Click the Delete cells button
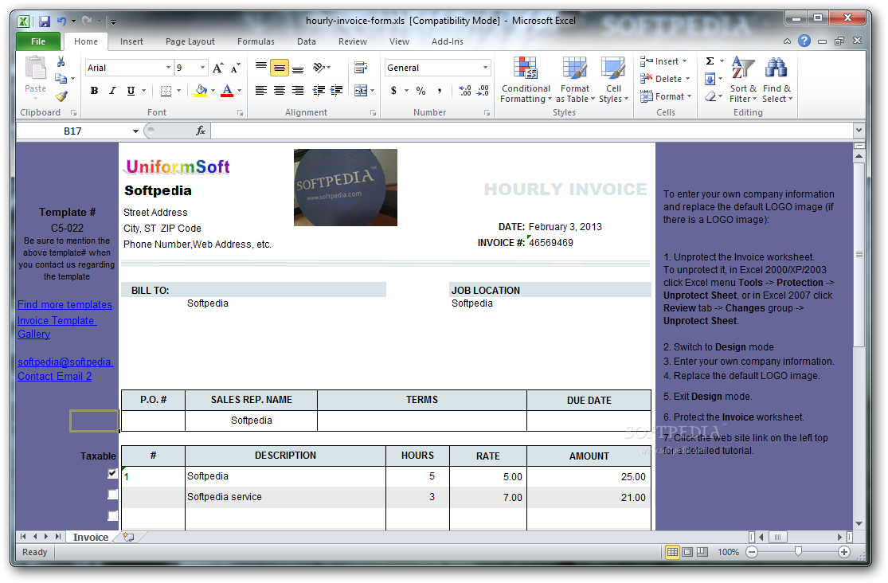Image resolution: width=888 pixels, height=583 pixels. 665,79
